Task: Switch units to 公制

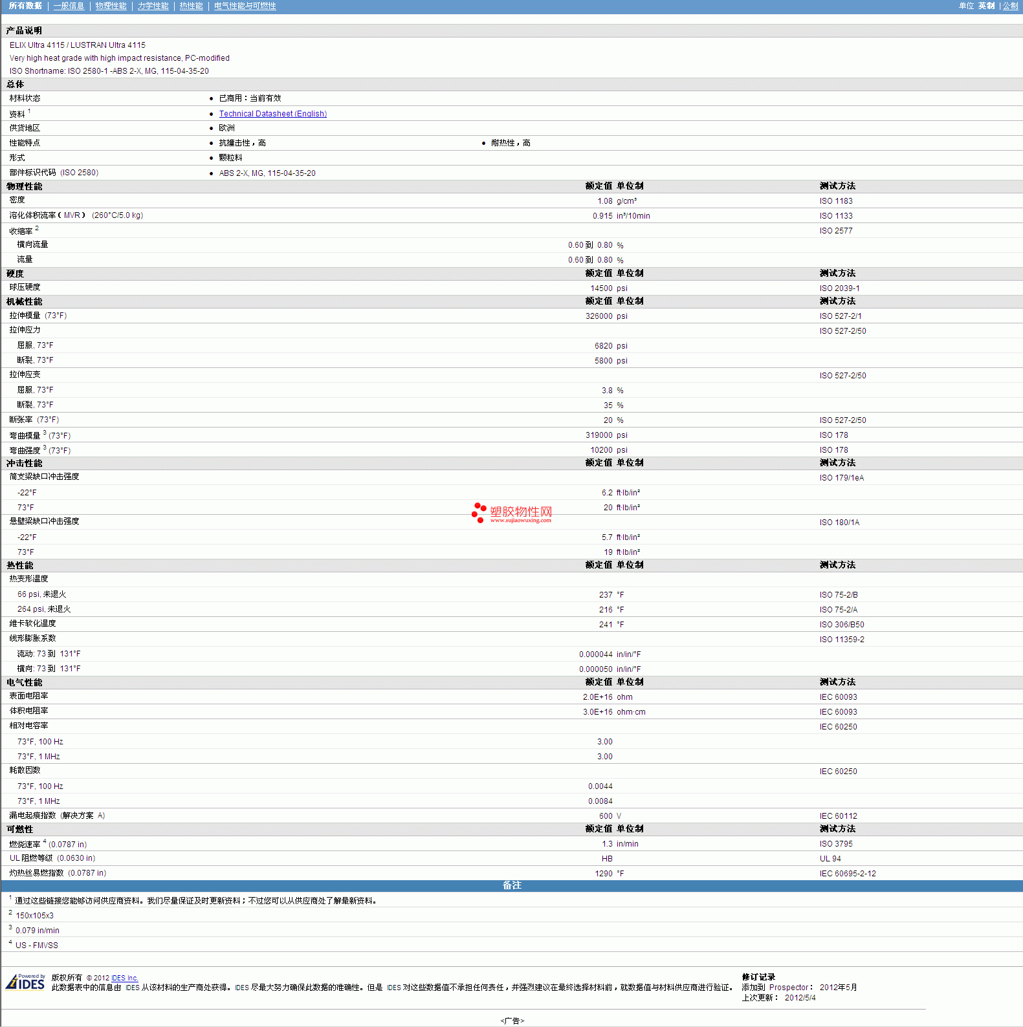Action: pyautogui.click(x=1010, y=6)
